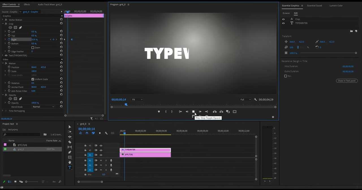Click the Show in Text panel button
This screenshot has width=362, height=190.
(x=347, y=81)
